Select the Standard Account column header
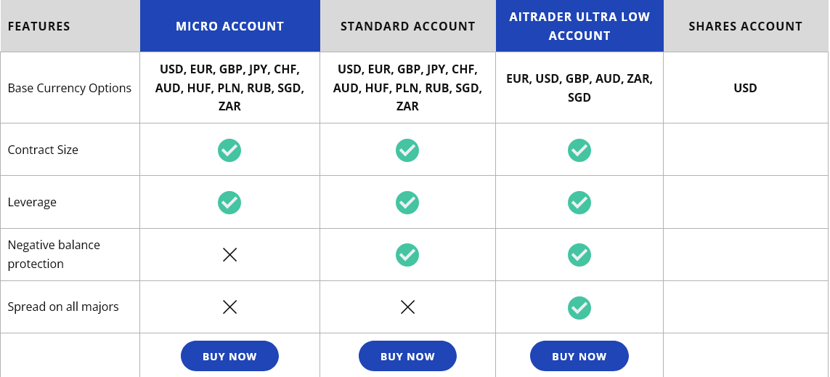The height and width of the screenshot is (377, 830). click(407, 26)
